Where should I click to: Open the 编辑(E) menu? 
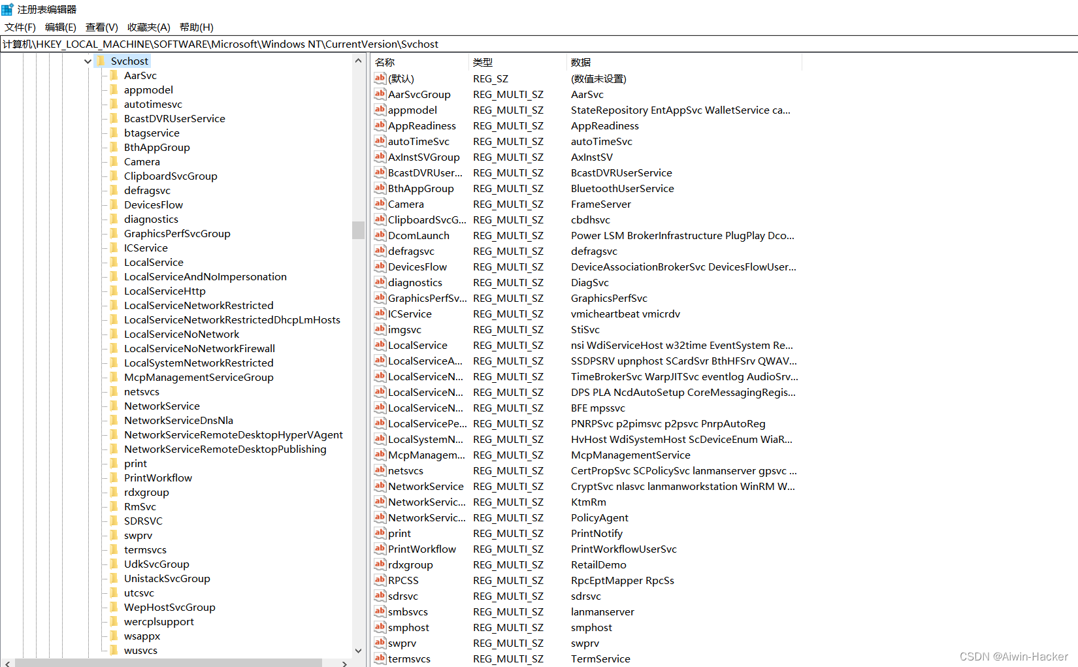(61, 27)
